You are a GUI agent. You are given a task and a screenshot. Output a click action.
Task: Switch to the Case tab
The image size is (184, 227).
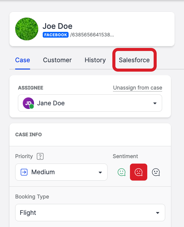click(x=22, y=60)
